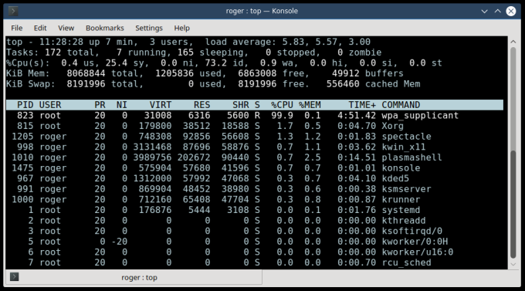Click the kworker/0:0H process name
The width and height of the screenshot is (525, 291).
tap(415, 242)
